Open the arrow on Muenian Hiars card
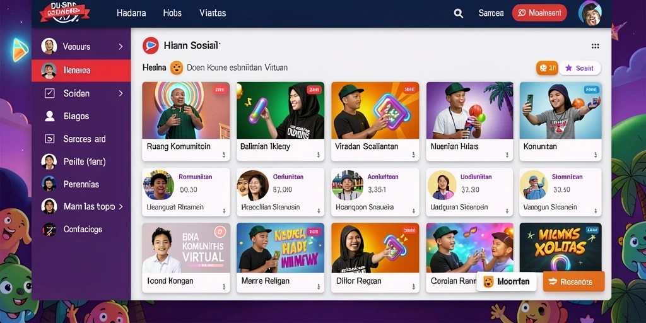Screen dimensions: 646x323 [x=508, y=155]
